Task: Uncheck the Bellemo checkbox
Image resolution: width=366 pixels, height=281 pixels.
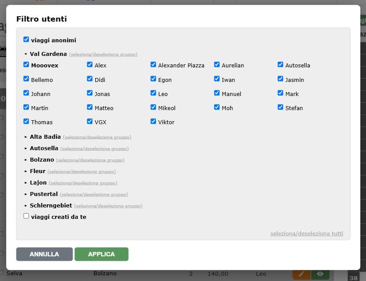Action: tap(26, 79)
